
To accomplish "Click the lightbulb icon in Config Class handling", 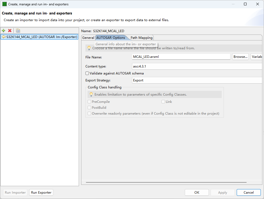I will point(91,94).
